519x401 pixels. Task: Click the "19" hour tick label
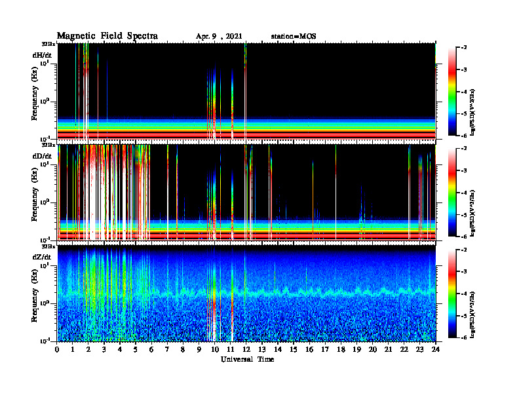356,349
